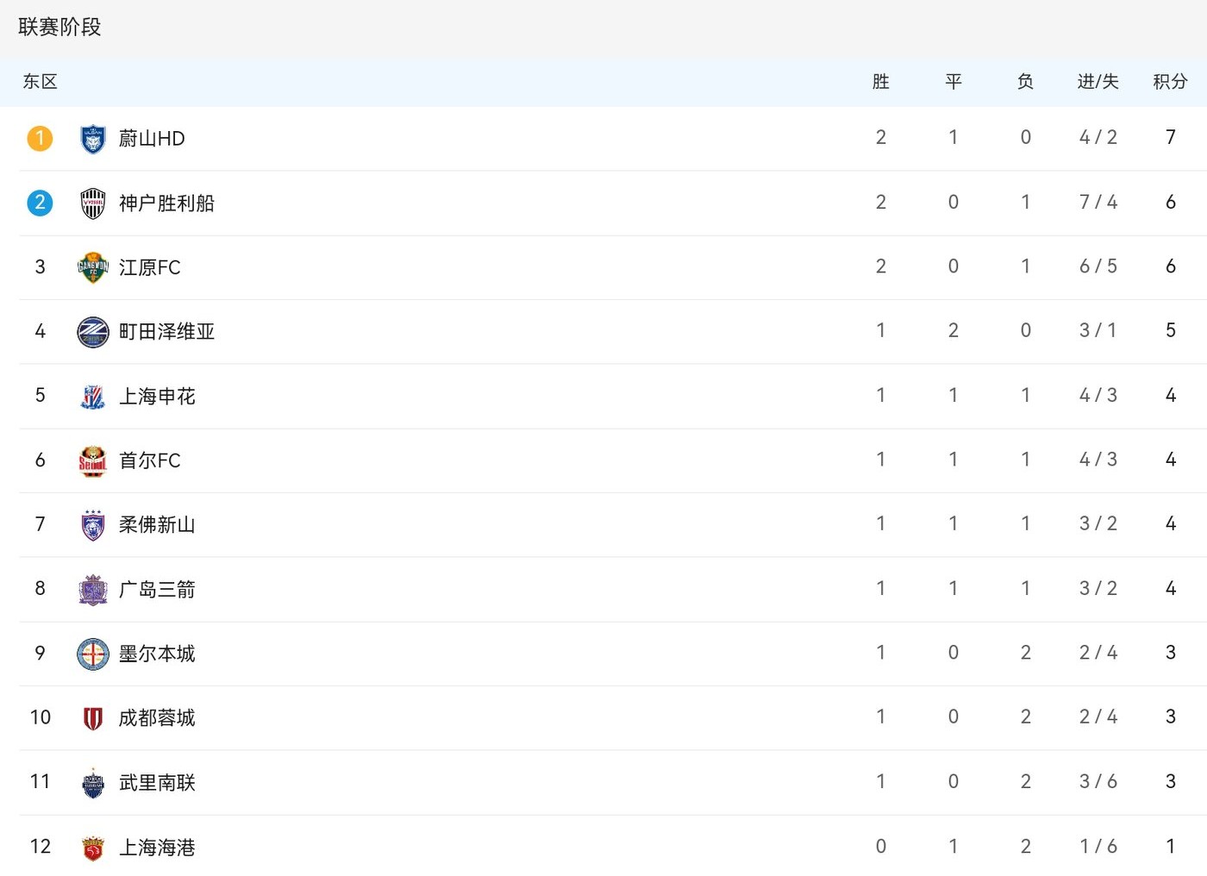Open the 神户胜利船 team name link
The image size is (1207, 876).
166,203
